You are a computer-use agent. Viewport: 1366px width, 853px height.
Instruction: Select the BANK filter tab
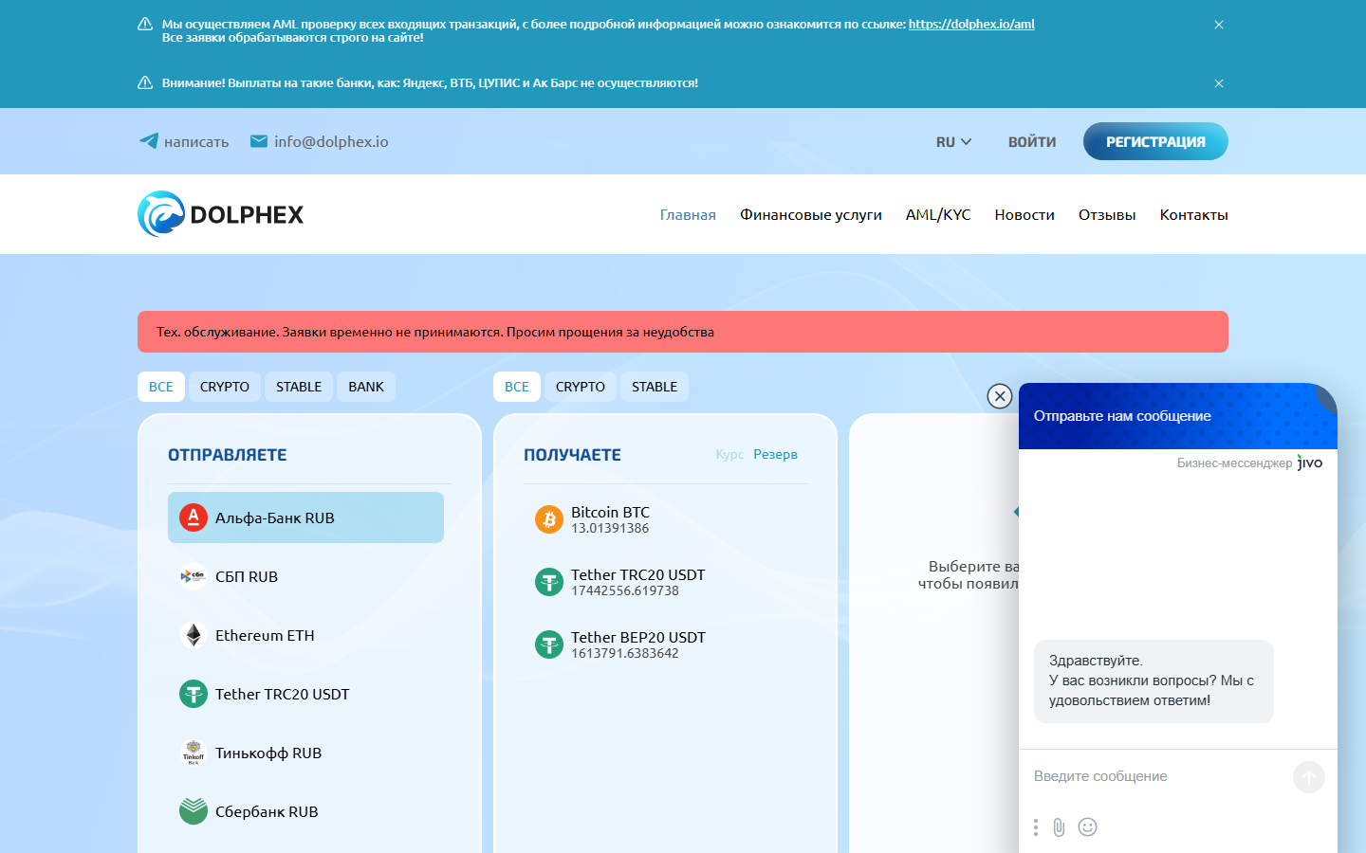click(x=366, y=387)
